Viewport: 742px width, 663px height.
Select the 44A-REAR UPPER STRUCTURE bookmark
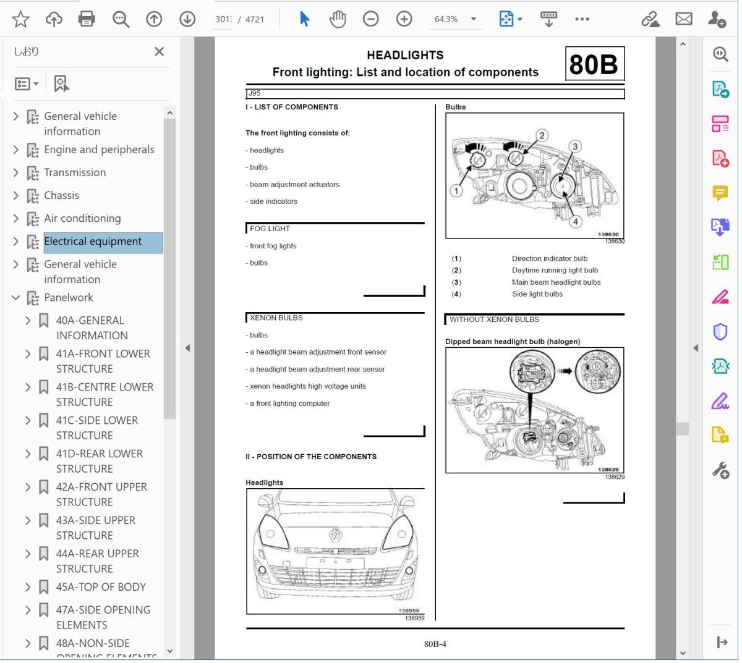pyautogui.click(x=98, y=561)
